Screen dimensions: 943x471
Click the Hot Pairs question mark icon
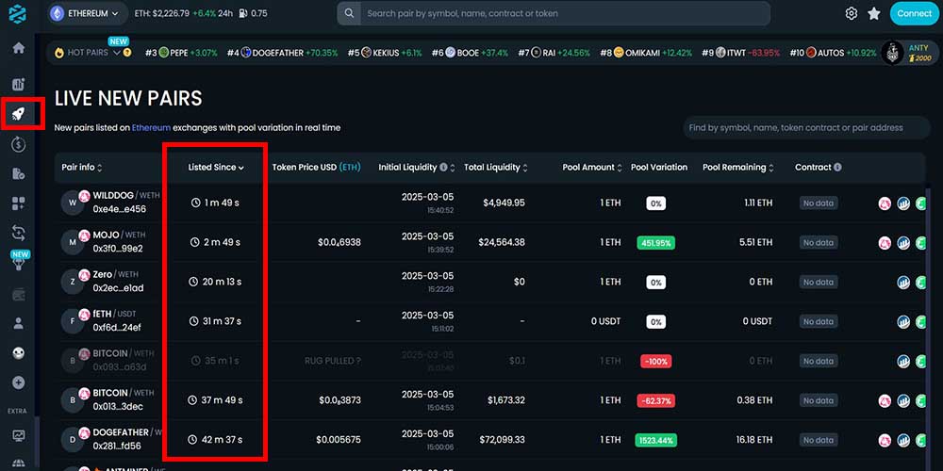127,53
